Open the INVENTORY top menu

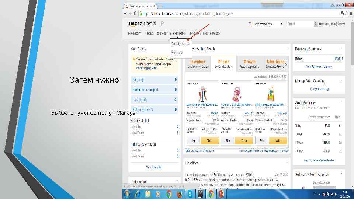coord(134,34)
